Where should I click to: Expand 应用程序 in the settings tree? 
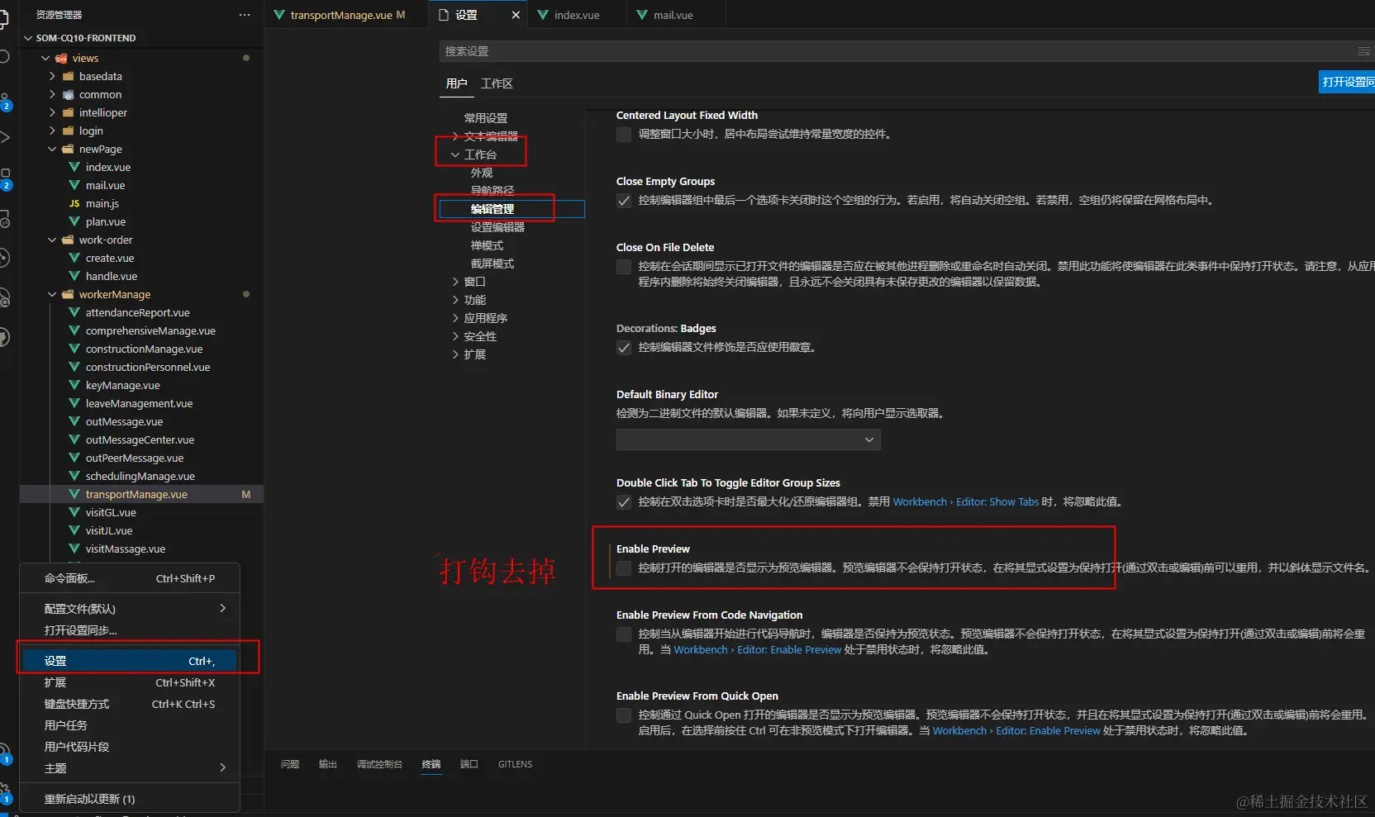455,318
